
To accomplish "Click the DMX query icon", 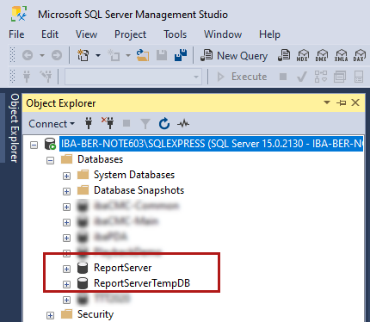I will [x=322, y=55].
